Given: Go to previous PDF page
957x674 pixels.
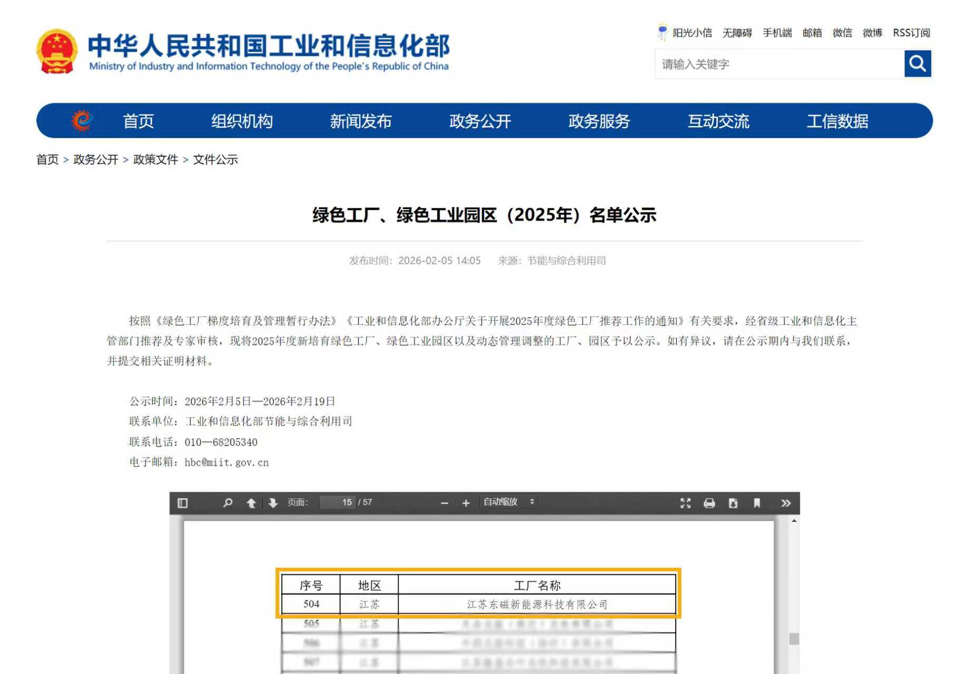Looking at the screenshot, I should click(251, 503).
